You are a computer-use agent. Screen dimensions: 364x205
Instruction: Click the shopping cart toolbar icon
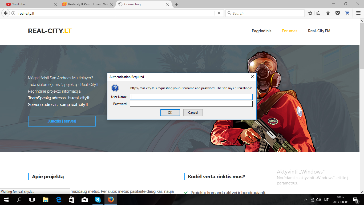[347, 13]
